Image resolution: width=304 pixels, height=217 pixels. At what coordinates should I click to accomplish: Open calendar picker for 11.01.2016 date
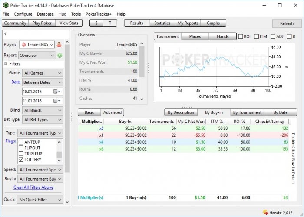pyautogui.click(x=56, y=101)
